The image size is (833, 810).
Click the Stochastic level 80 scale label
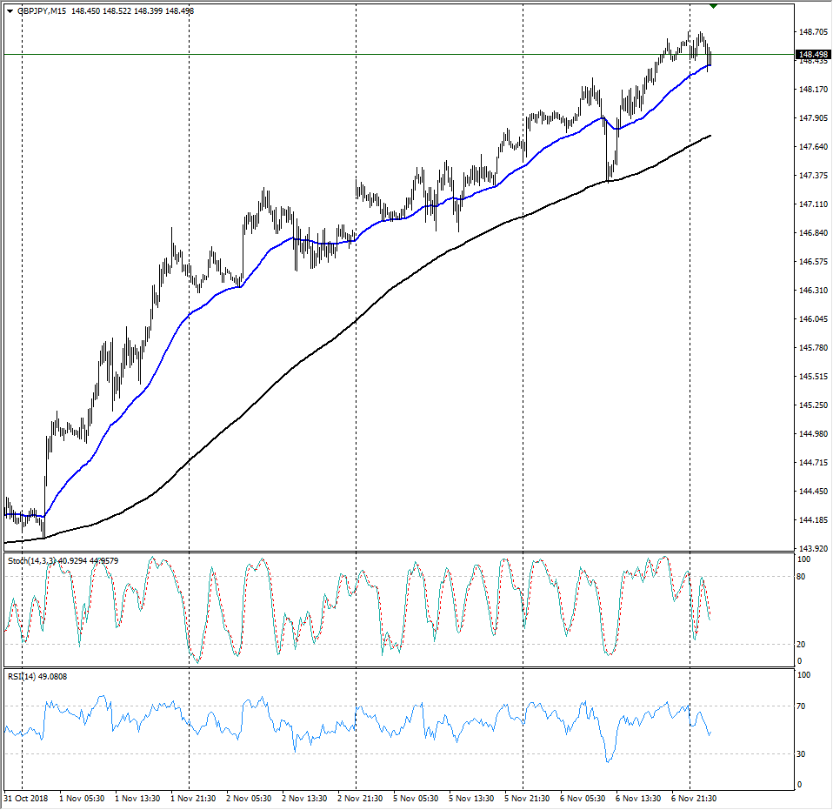click(803, 576)
